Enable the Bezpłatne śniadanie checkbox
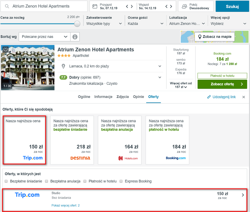 (x=6, y=181)
